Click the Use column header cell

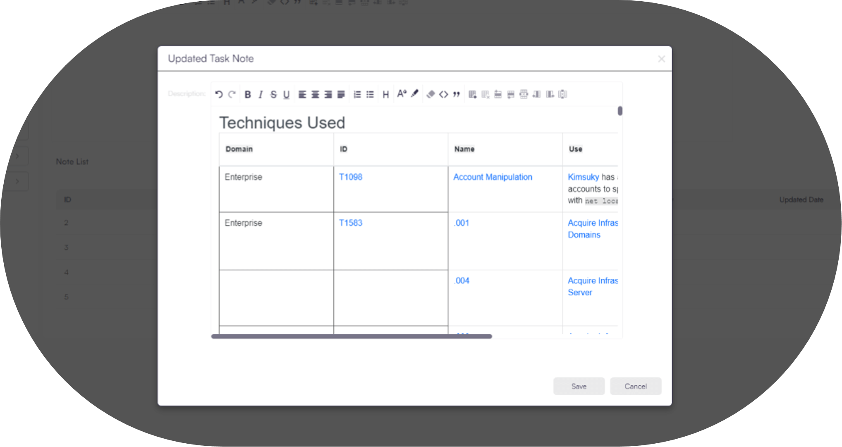pyautogui.click(x=590, y=149)
